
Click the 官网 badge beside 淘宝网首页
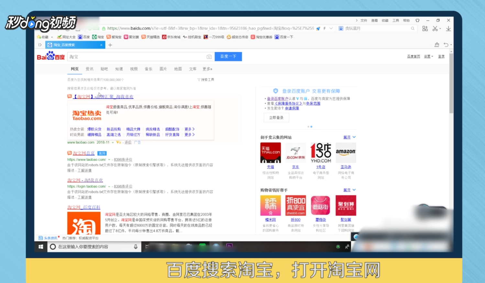click(102, 153)
